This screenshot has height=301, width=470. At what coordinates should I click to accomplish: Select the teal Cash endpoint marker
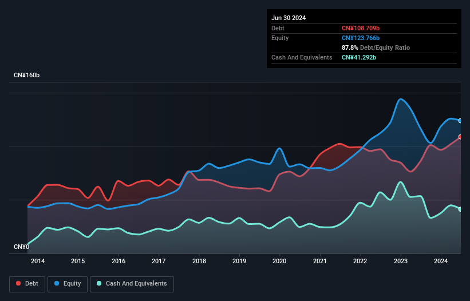point(460,209)
